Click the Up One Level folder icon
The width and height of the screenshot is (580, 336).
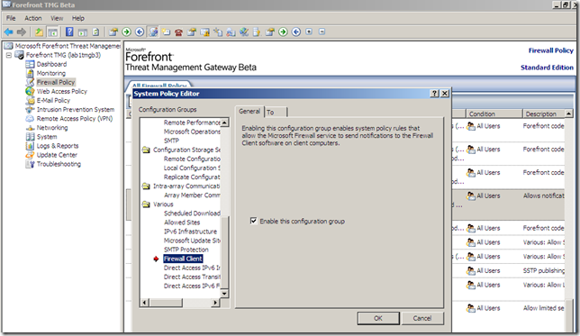[39, 32]
